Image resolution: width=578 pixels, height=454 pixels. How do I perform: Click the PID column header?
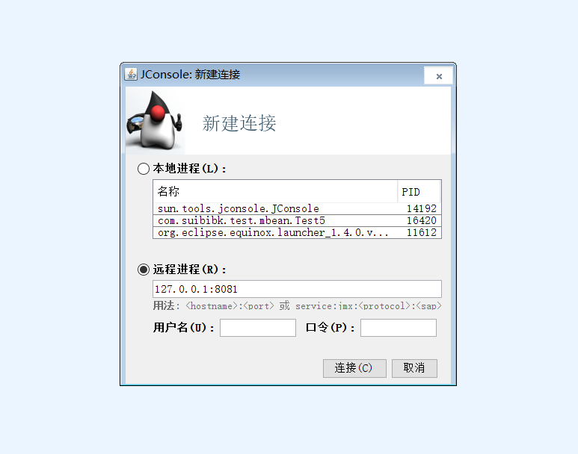pos(419,191)
